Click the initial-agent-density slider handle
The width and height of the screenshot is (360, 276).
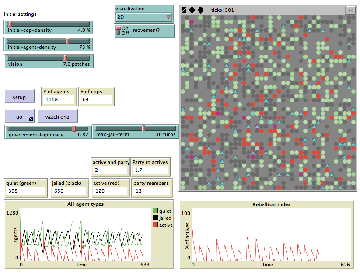[67, 41]
